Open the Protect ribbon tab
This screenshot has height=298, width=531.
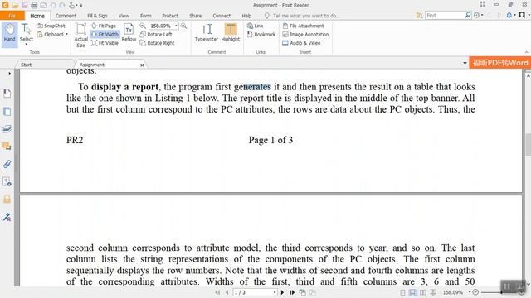tap(170, 16)
